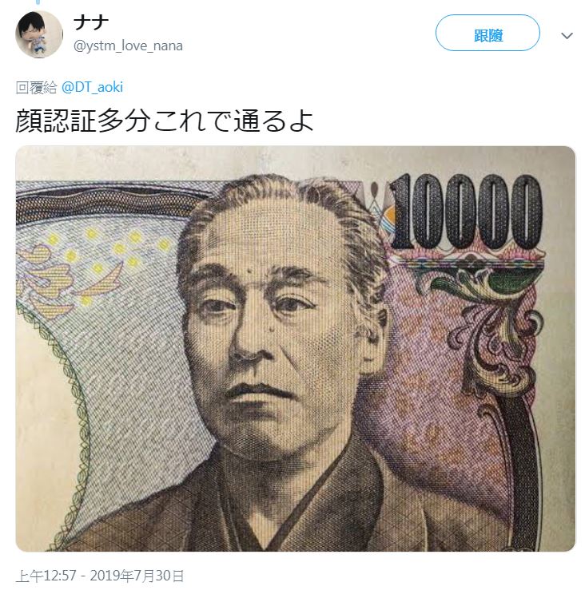Click the 回覆給 reply label
Screen dimensions: 585x594
pos(37,87)
